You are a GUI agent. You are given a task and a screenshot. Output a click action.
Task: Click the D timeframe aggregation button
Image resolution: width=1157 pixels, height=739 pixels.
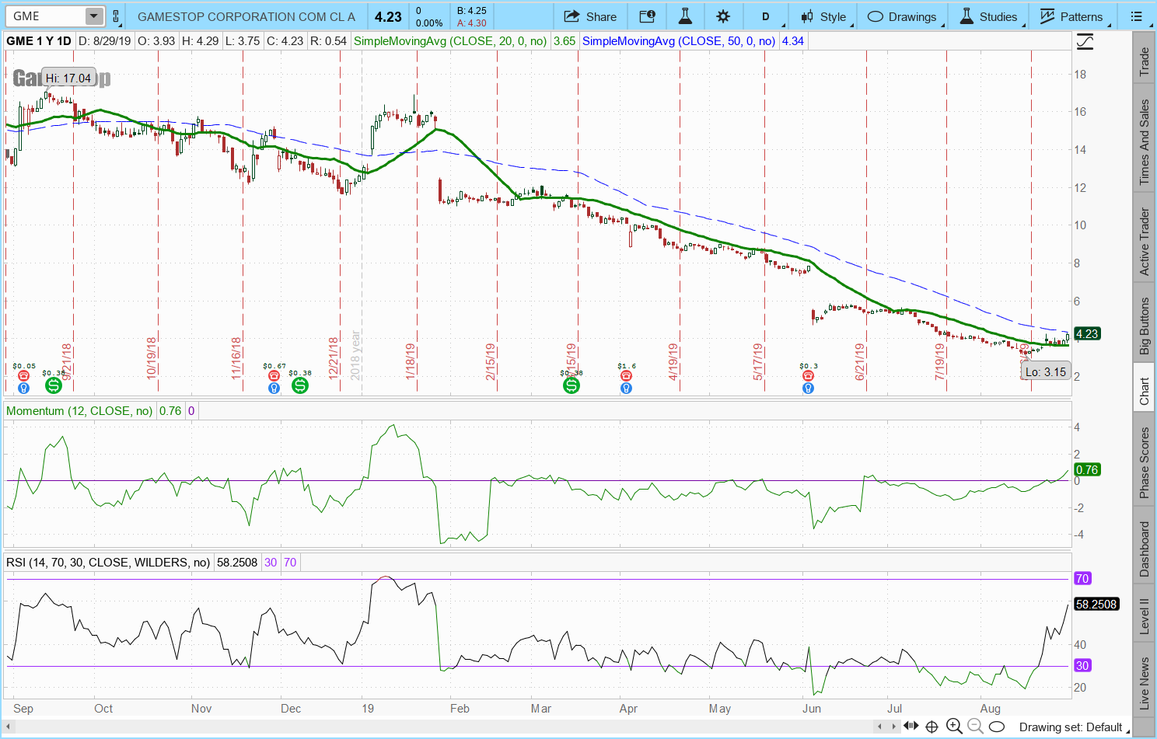click(x=765, y=16)
